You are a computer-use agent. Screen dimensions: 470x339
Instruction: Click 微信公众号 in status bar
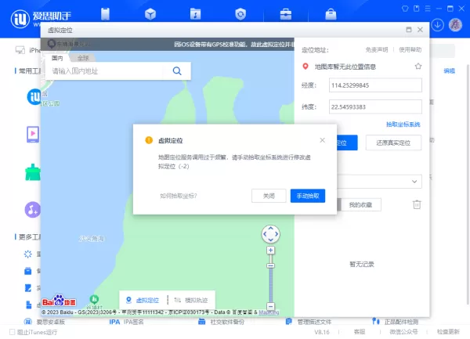[x=403, y=332]
